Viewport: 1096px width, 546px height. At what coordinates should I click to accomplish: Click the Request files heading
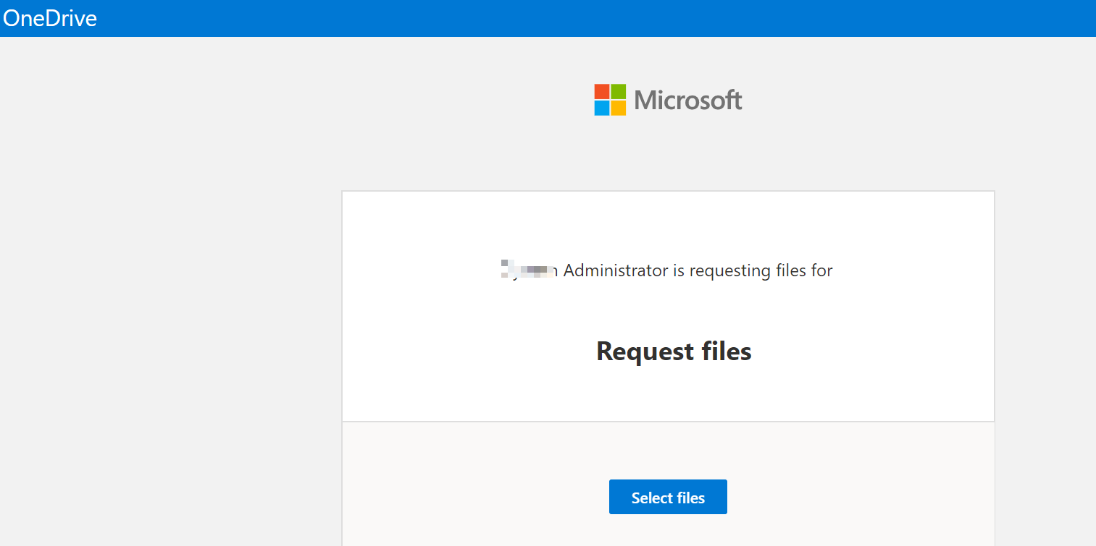(674, 351)
